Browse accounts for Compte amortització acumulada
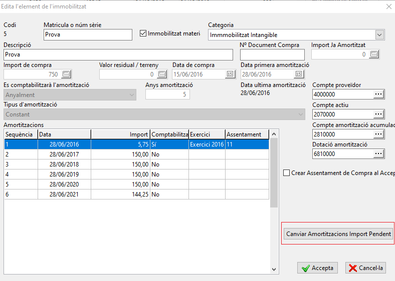 (x=378, y=134)
